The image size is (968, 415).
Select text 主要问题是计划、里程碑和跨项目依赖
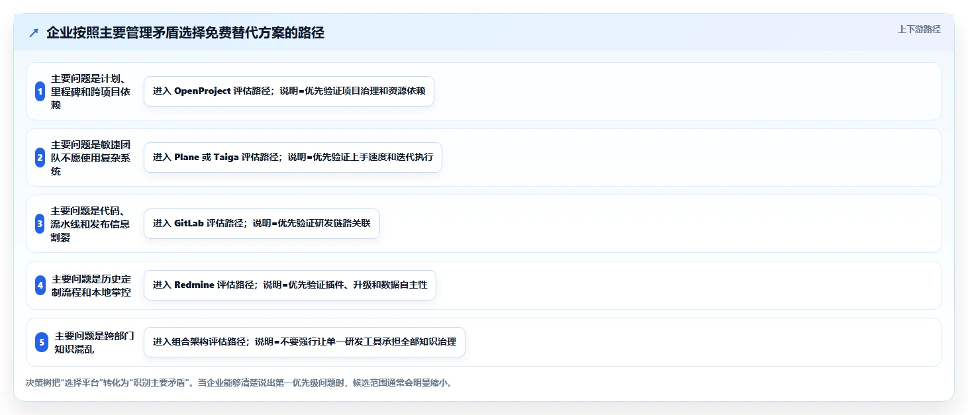(90, 91)
